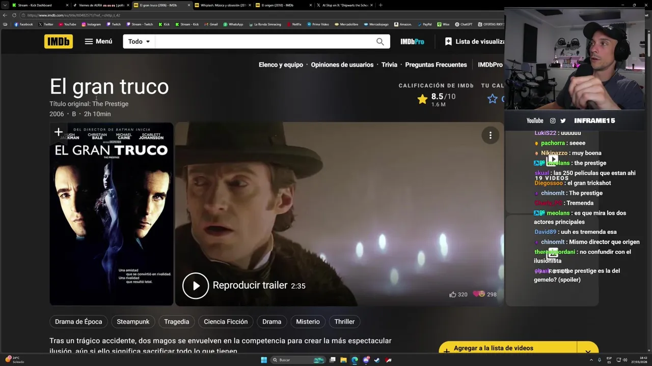Open the ChatGPT bookmark

(464, 24)
